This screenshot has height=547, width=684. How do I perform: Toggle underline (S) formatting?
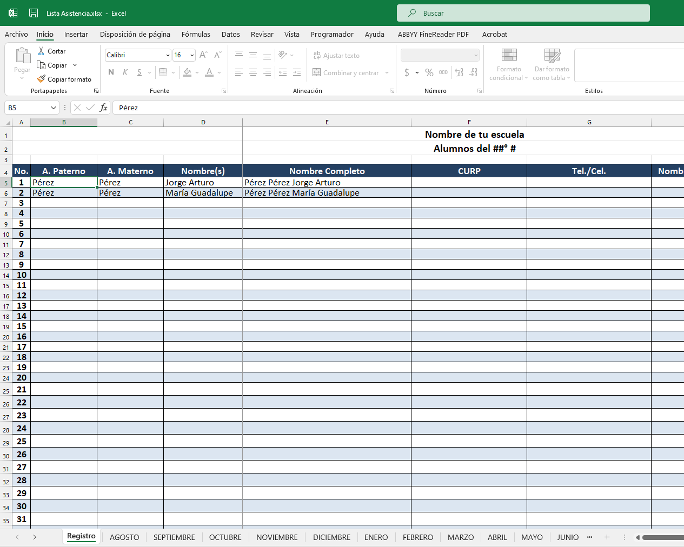(x=140, y=72)
